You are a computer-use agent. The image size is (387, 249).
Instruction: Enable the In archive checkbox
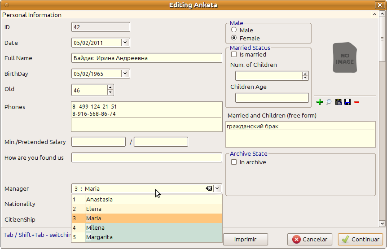pos(234,162)
